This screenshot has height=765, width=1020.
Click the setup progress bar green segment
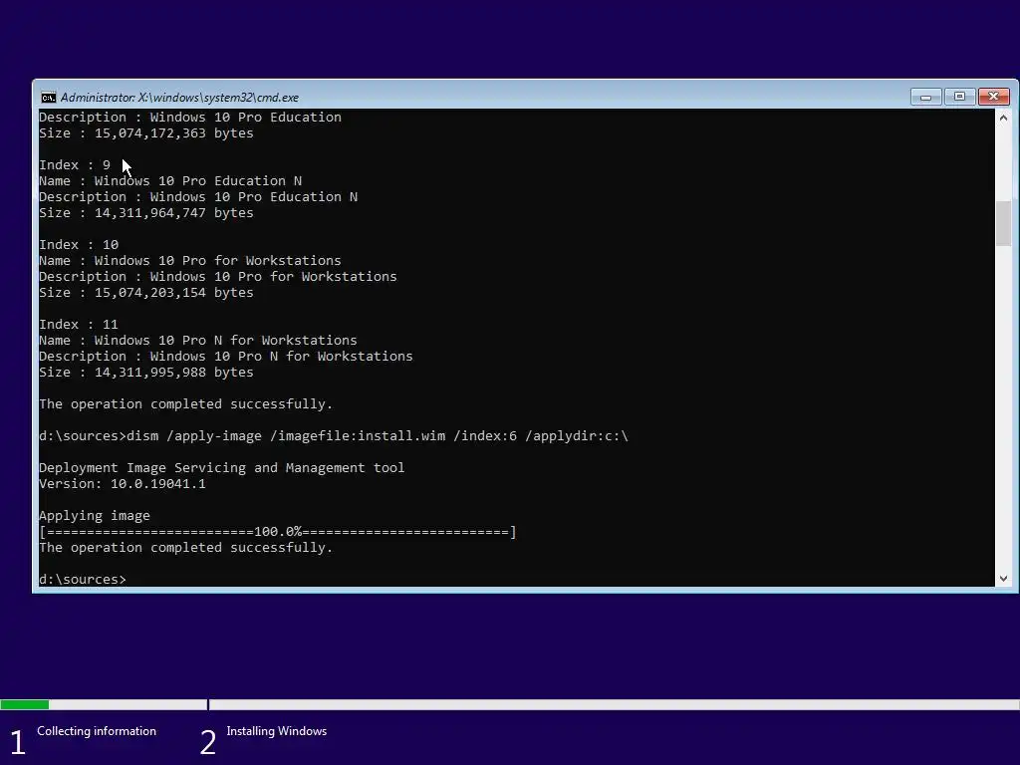click(24, 704)
